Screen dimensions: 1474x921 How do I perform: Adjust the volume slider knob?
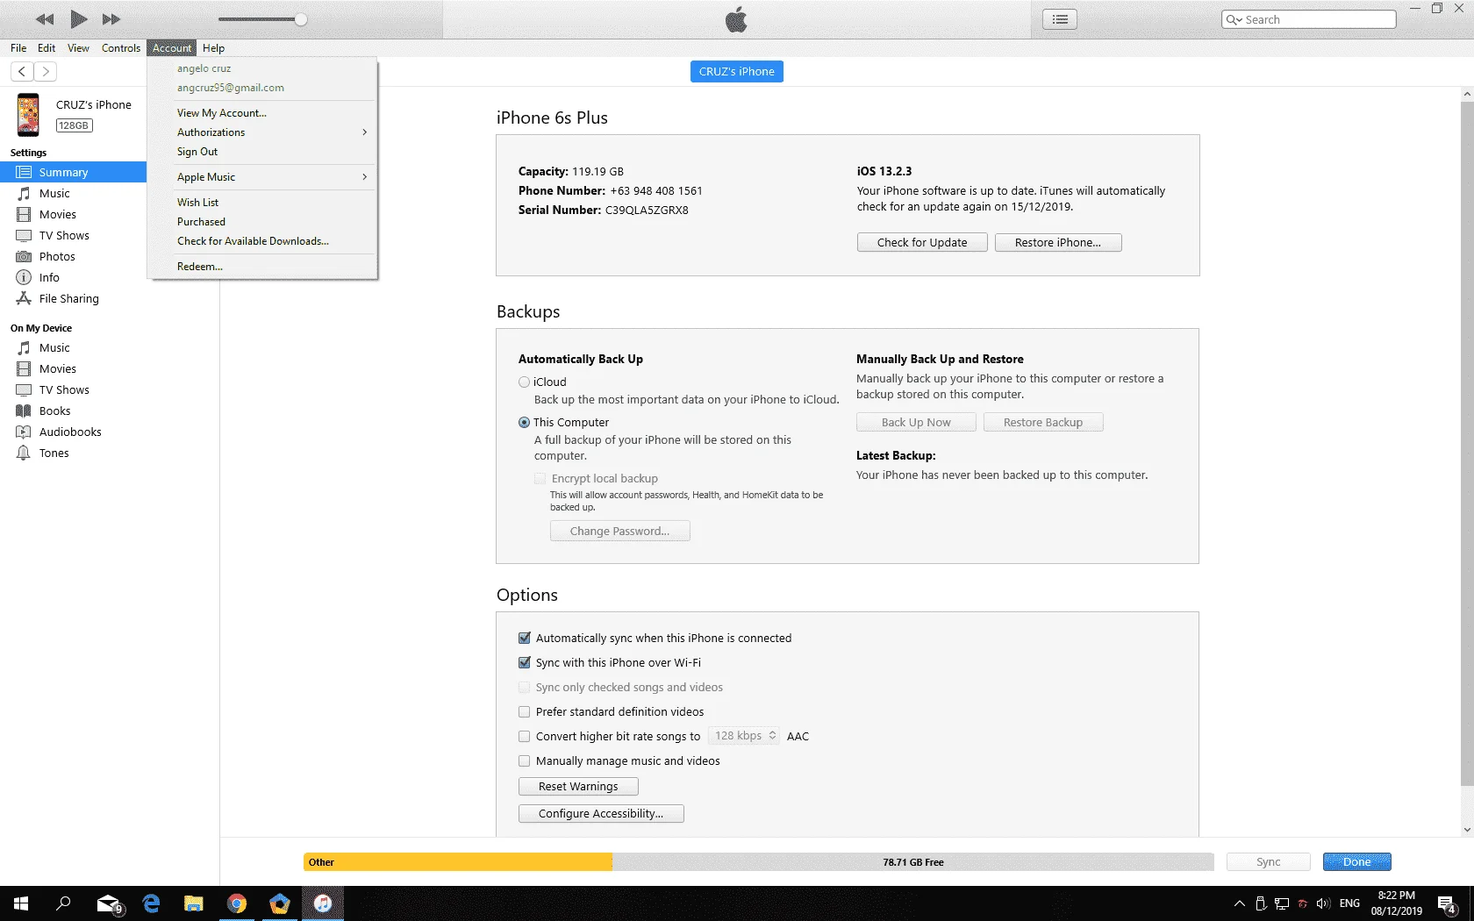pos(301,19)
